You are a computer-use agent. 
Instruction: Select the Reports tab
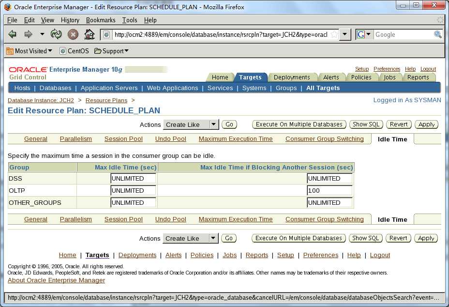[418, 77]
